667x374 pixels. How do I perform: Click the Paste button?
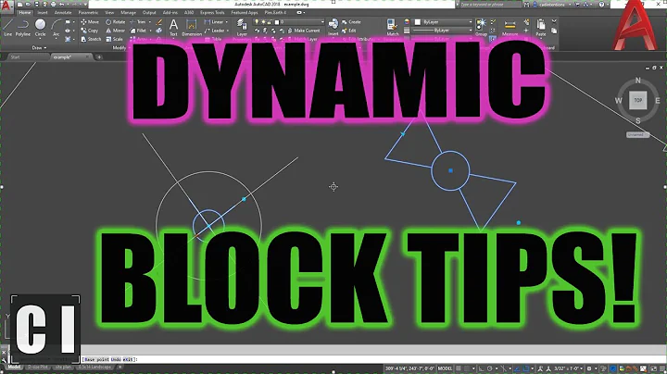click(x=541, y=28)
